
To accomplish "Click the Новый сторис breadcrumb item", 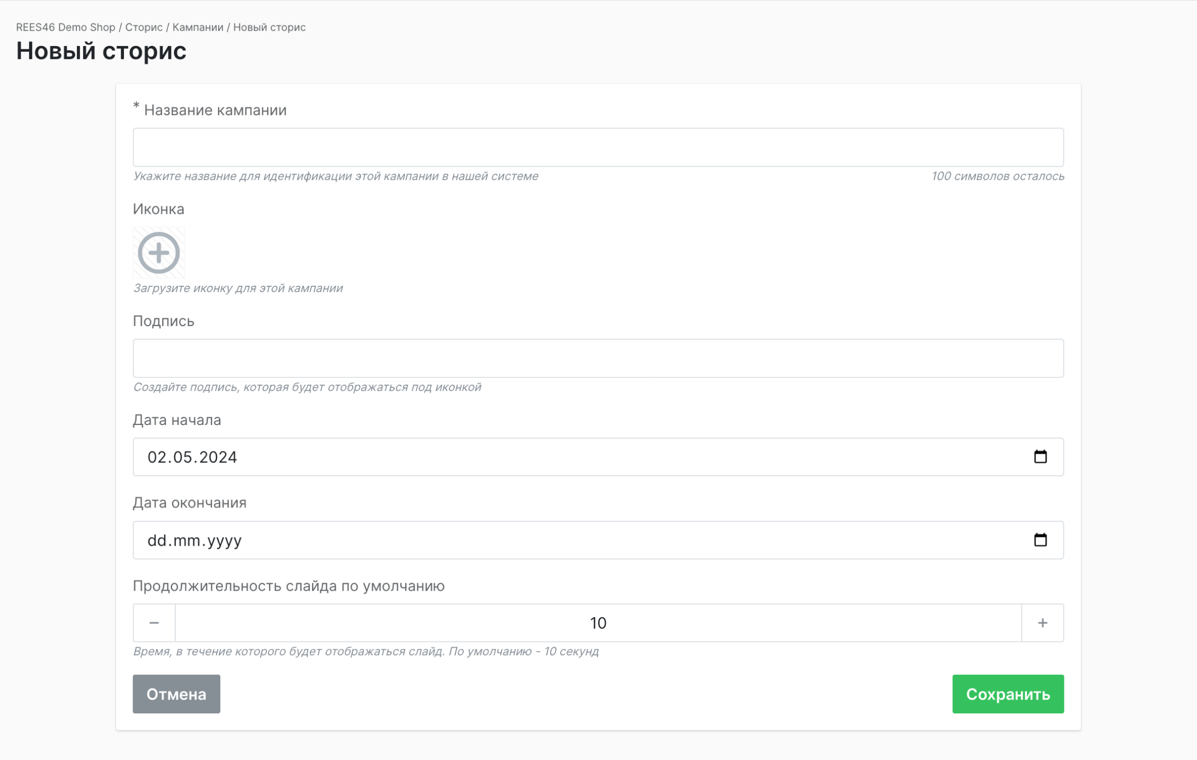I will coord(269,27).
